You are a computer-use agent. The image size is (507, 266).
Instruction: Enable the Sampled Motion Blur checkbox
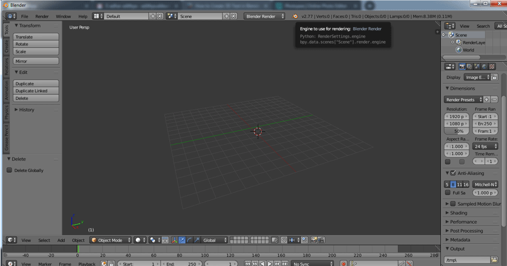pos(452,204)
